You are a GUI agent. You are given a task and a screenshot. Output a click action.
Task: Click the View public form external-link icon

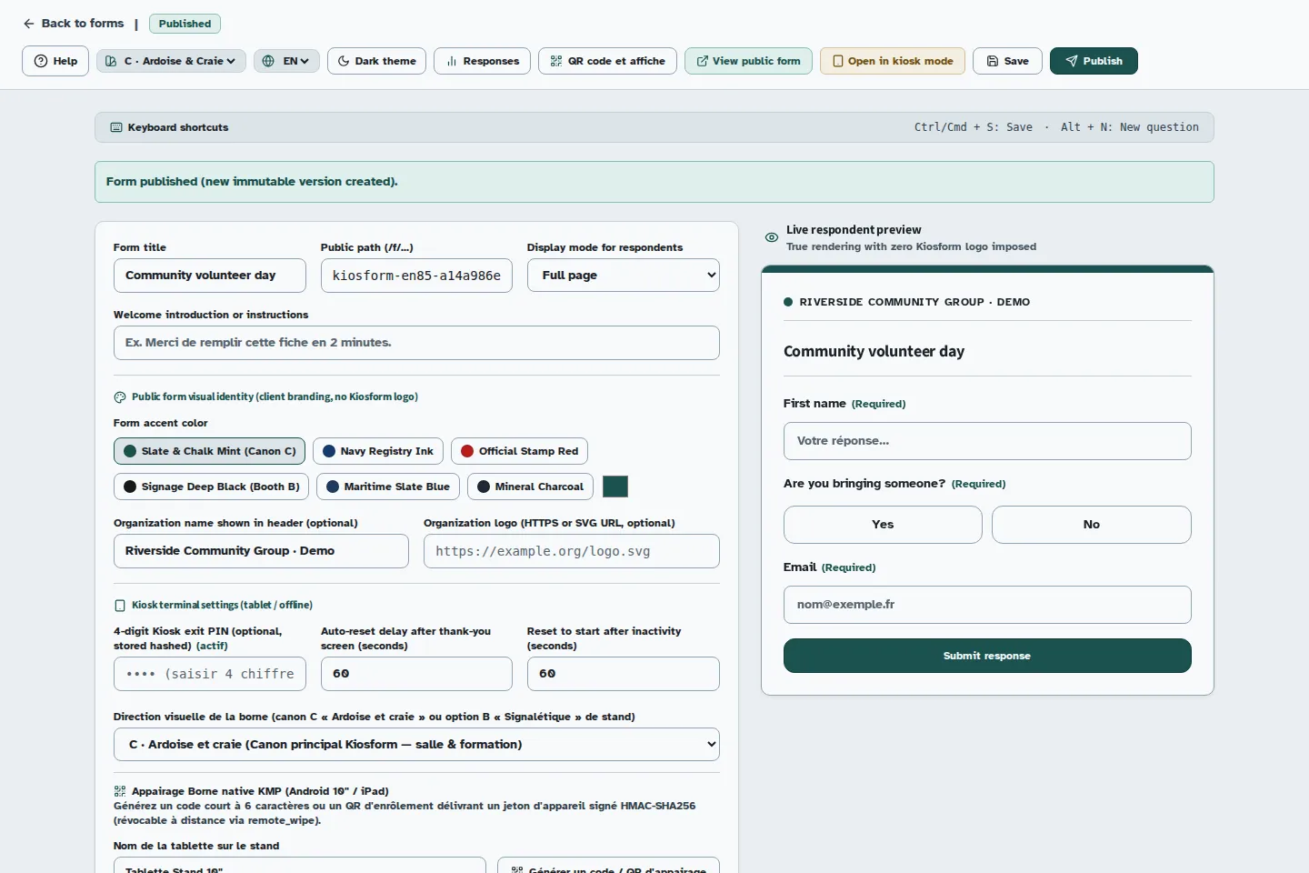702,61
